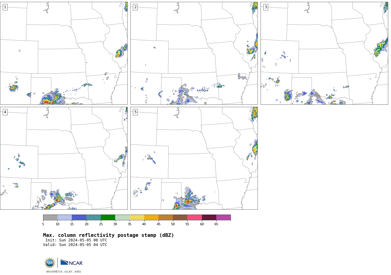The width and height of the screenshot is (391, 275).
Task: Click the panel label number 1
Action: point(5,7)
